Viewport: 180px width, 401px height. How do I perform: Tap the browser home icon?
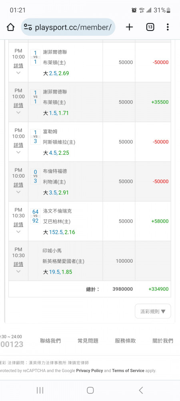10,27
